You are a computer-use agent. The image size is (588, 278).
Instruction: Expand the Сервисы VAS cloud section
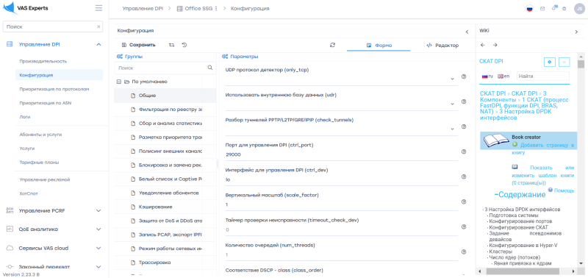[98, 248]
